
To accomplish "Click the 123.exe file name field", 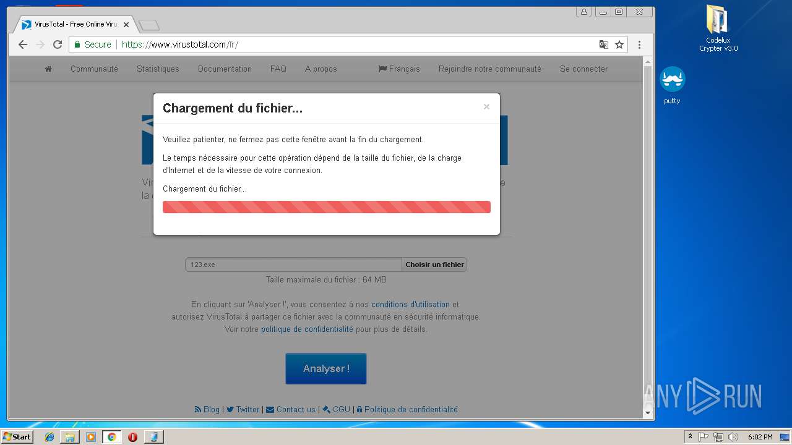I will [293, 265].
